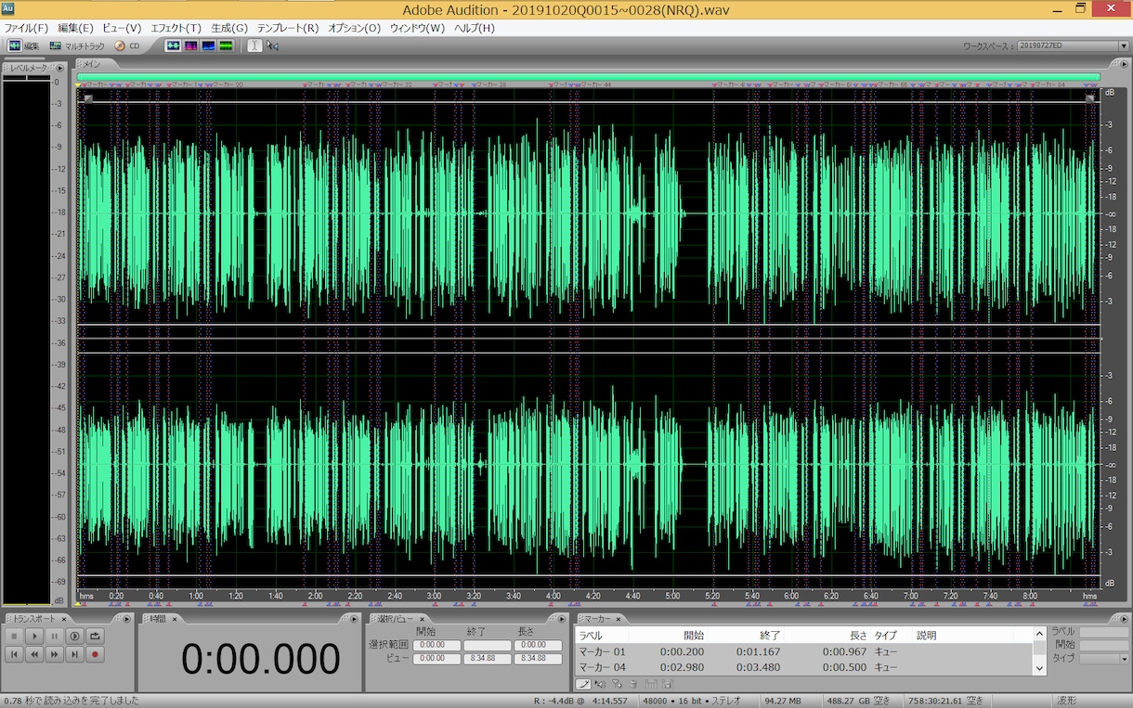Toggle loop playback button
Image resolution: width=1133 pixels, height=708 pixels.
pos(96,636)
